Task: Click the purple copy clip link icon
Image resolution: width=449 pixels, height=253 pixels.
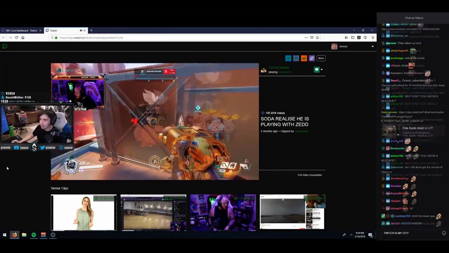Action: 311,58
